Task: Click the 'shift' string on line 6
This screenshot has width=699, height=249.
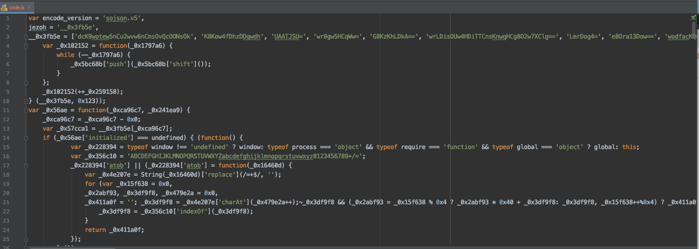Action: tap(181, 64)
